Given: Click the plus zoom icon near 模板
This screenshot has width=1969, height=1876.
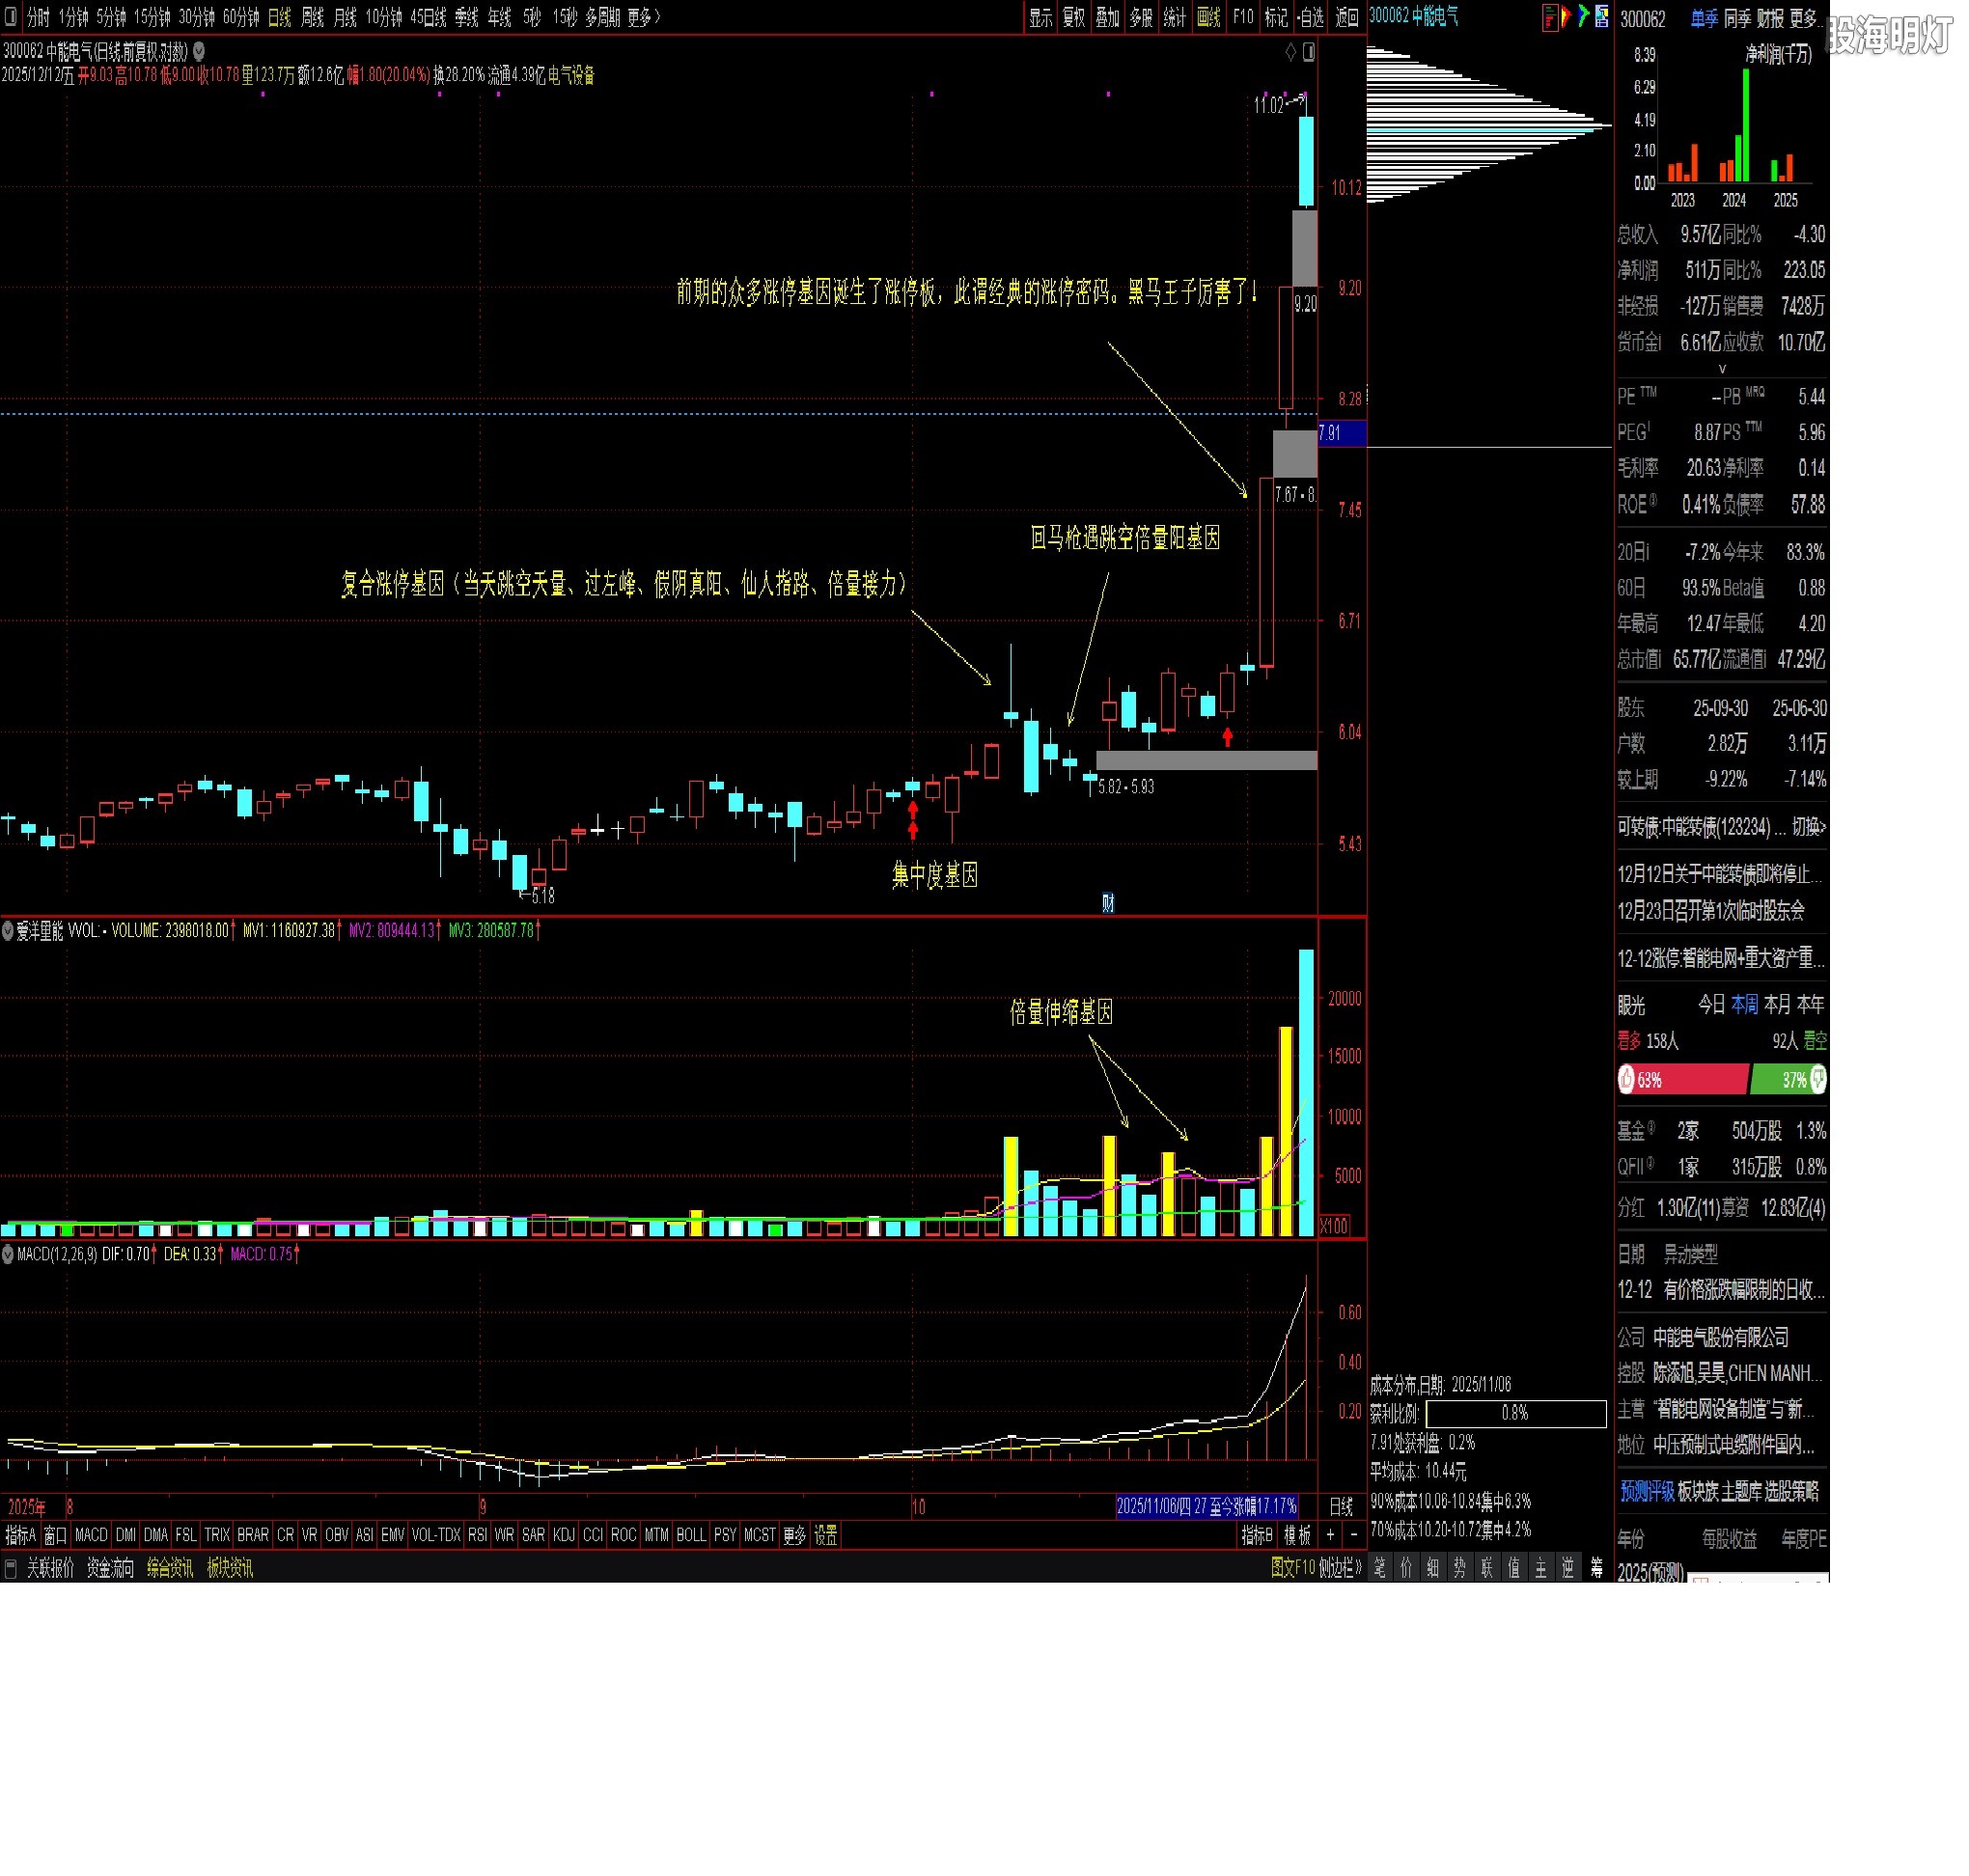Looking at the screenshot, I should [x=1330, y=1535].
